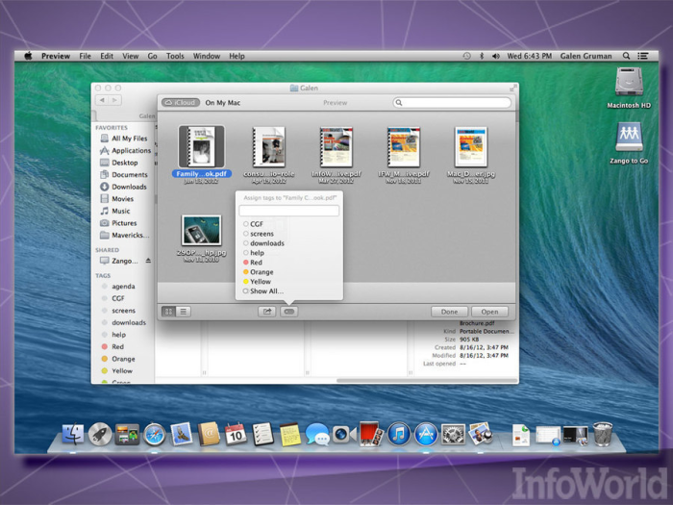Image resolution: width=673 pixels, height=505 pixels.
Task: Click the tag name input field
Action: coord(288,211)
